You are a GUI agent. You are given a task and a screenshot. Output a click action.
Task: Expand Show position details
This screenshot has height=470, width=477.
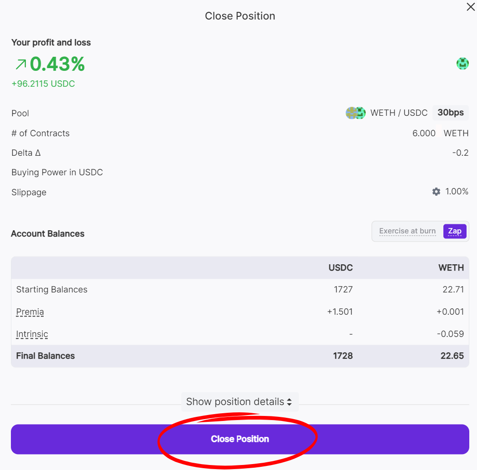pyautogui.click(x=235, y=402)
